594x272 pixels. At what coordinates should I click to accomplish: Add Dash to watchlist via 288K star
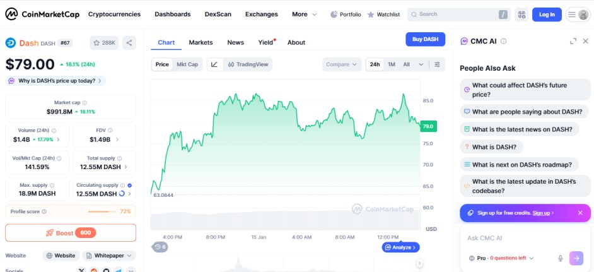(104, 43)
